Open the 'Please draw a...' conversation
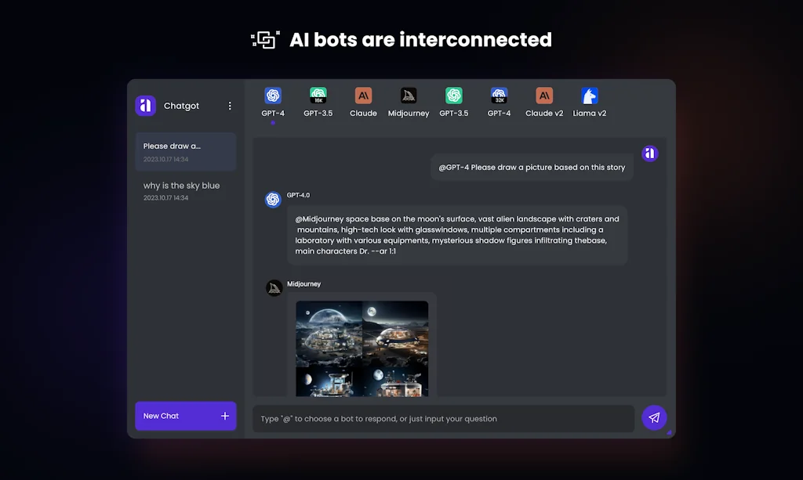803x480 pixels. click(x=185, y=151)
